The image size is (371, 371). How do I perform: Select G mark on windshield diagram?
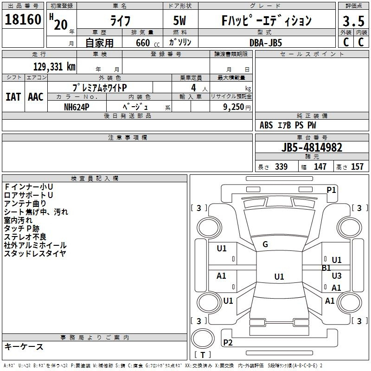265,244
